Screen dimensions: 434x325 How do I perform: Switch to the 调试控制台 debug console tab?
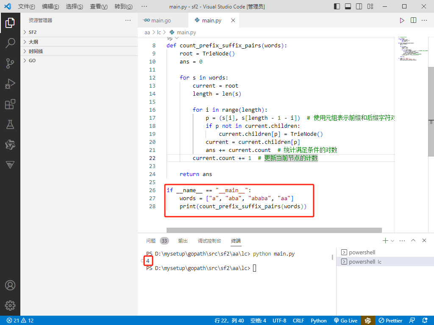click(x=209, y=241)
